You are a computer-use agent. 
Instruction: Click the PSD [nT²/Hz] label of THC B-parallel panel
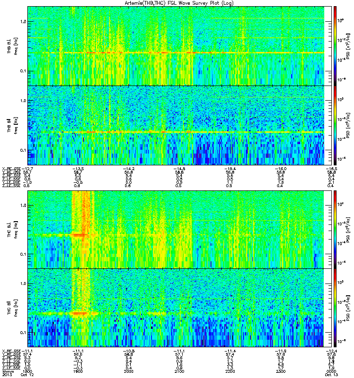(x=348, y=308)
